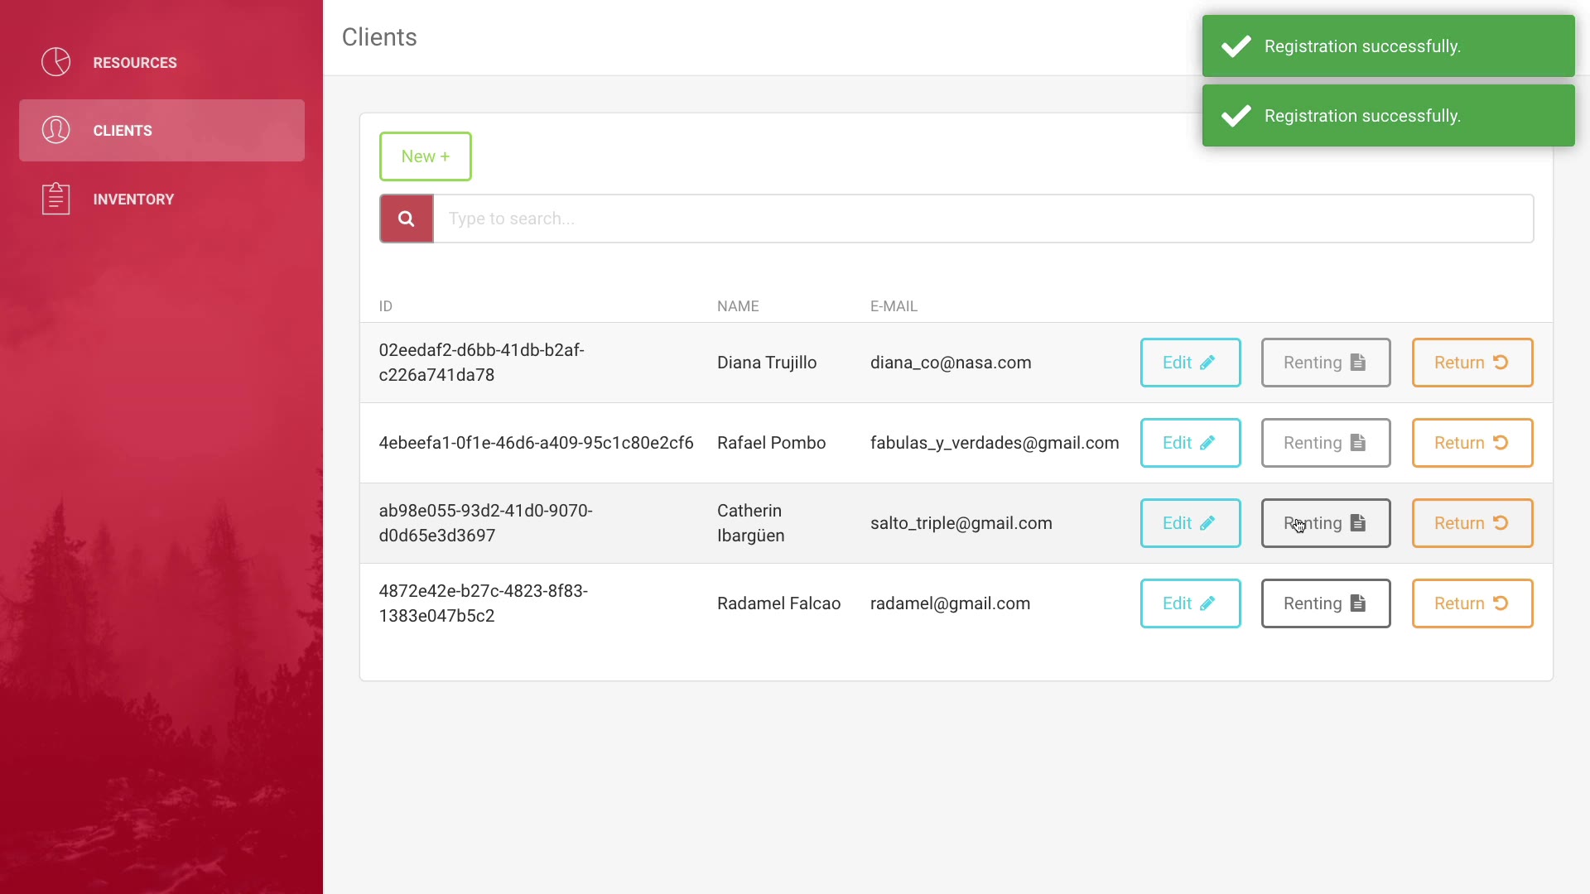Edit Radamel Falcao's client entry
Screen dimensions: 1590x894
point(1190,603)
